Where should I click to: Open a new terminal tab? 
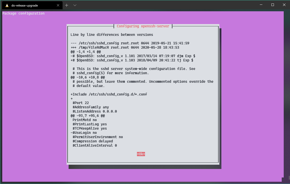(x=66, y=5)
